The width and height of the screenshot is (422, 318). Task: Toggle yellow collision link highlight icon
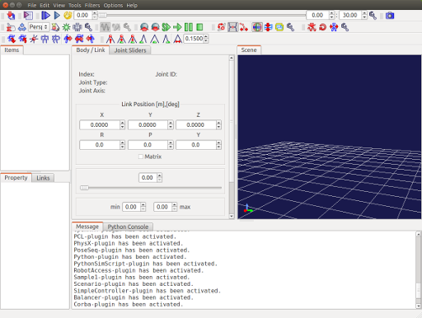click(279, 27)
